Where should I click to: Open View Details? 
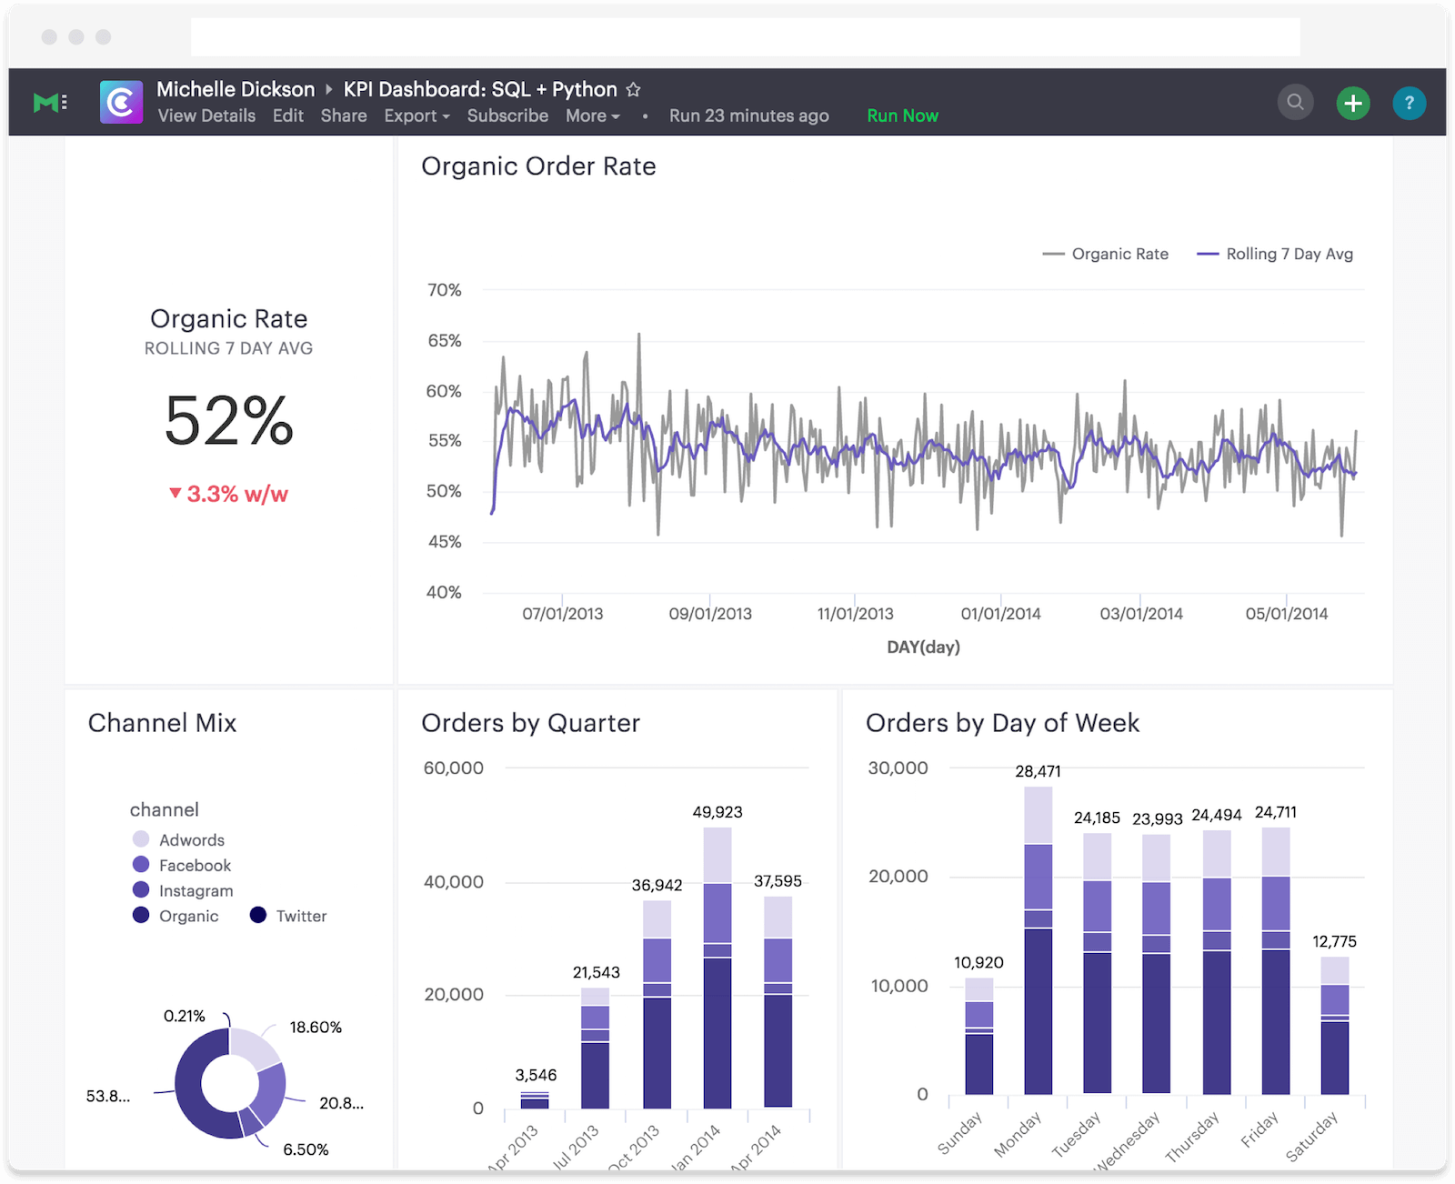pos(206,115)
